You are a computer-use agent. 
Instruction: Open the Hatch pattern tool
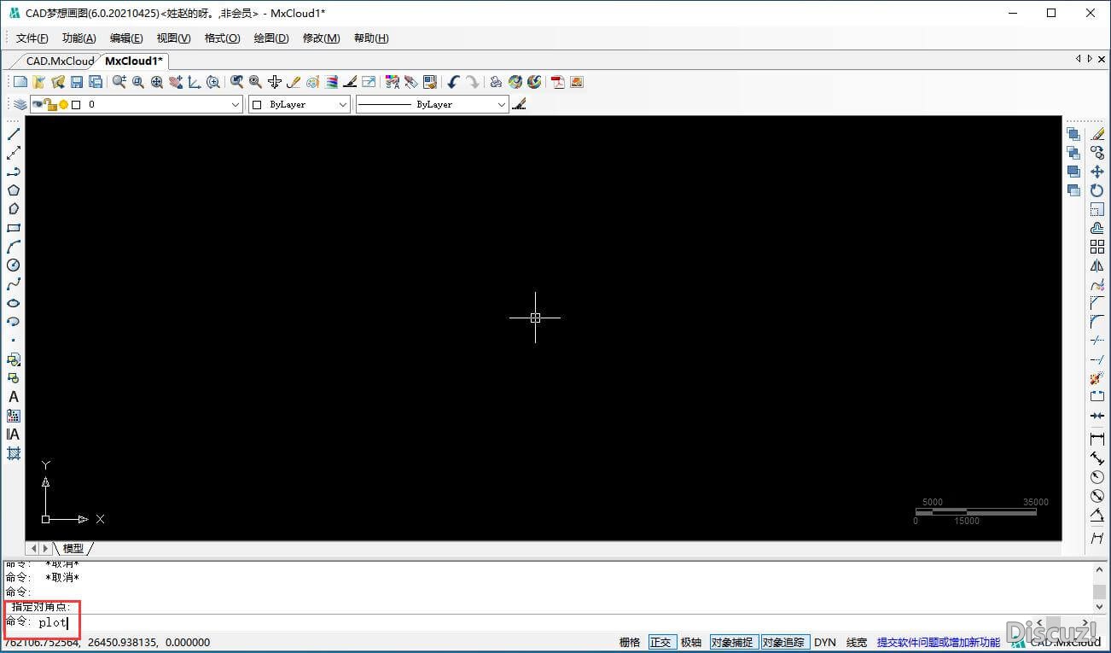click(x=14, y=453)
